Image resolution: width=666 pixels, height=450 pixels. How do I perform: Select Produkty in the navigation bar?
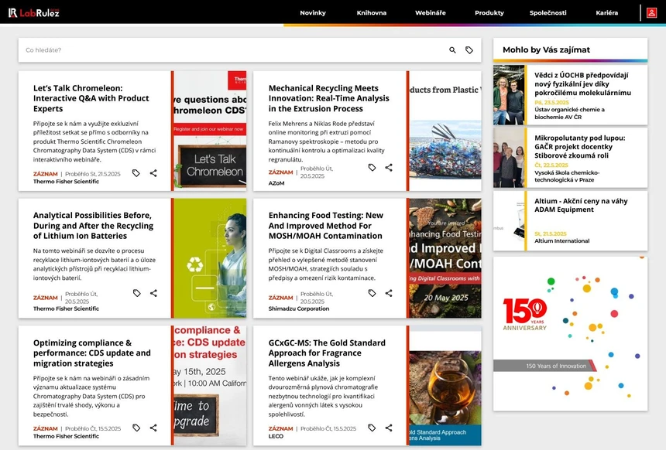coord(489,13)
